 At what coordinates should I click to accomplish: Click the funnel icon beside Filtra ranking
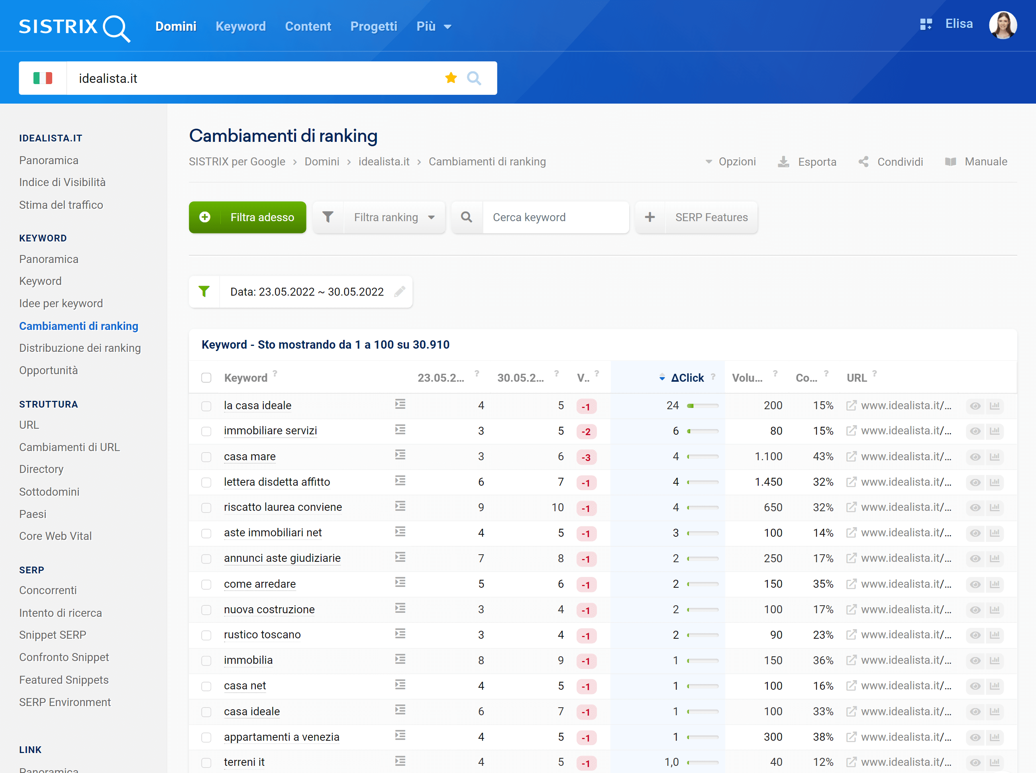328,217
